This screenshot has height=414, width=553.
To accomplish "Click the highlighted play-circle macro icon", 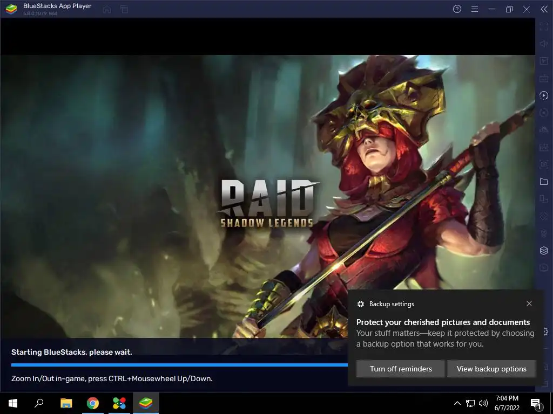I will 544,95.
